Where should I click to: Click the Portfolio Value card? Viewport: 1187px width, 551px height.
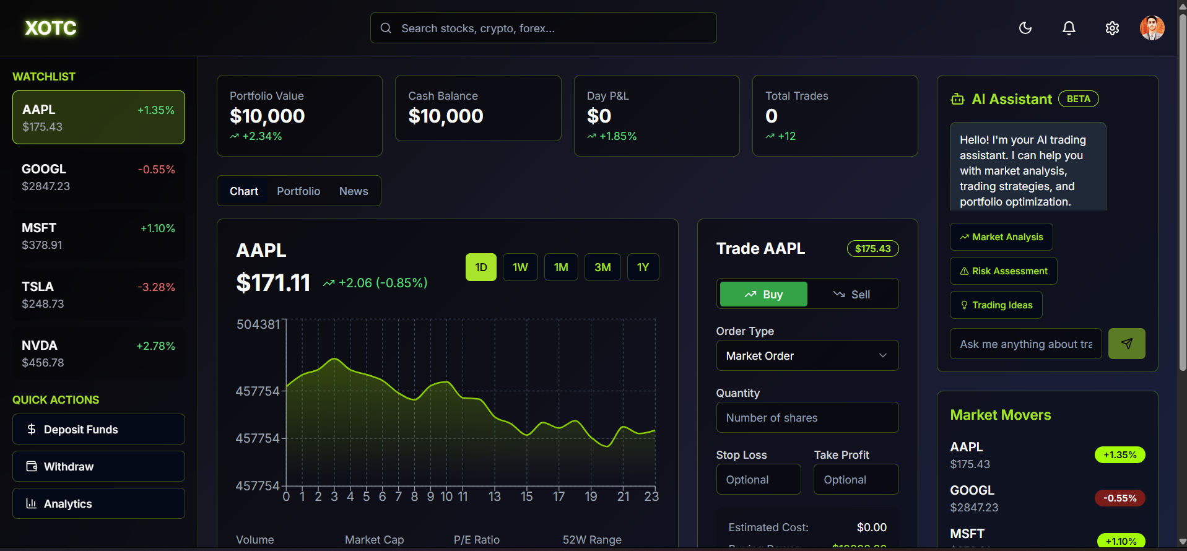(300, 116)
